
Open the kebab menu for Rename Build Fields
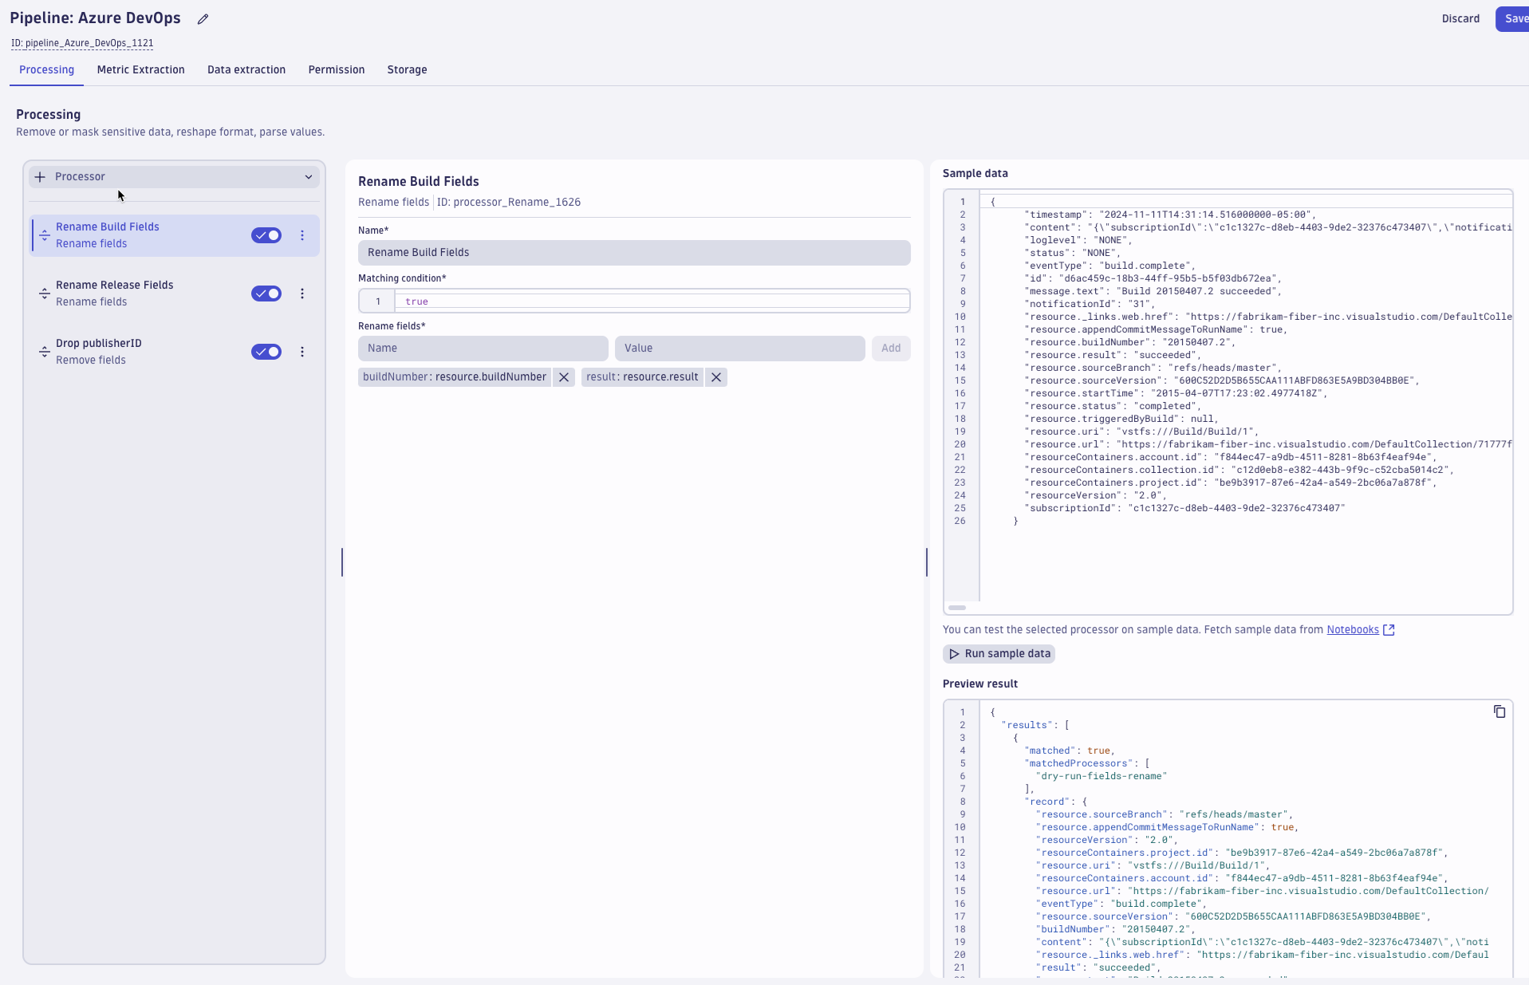click(x=302, y=235)
